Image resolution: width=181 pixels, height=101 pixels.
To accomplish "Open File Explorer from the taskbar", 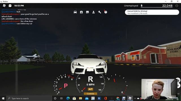I will coord(80,98).
